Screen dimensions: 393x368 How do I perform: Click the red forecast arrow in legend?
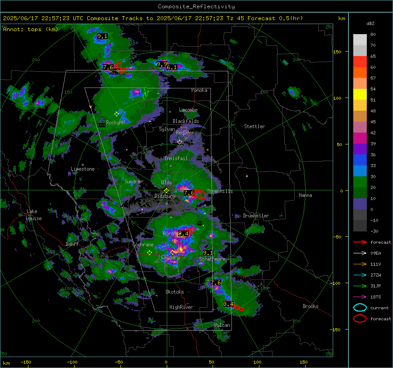click(x=360, y=242)
